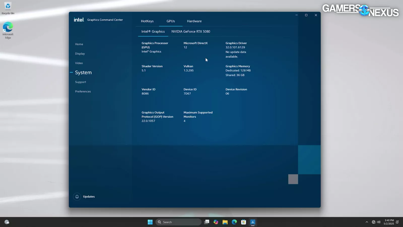Screen dimensions: 403x227
Task: Launch Microsoft Edge from the taskbar
Action: [x=234, y=222]
